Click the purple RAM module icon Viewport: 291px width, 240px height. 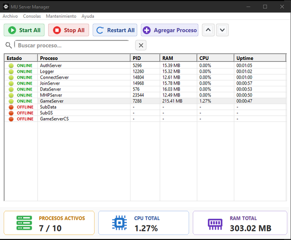[x=215, y=224]
